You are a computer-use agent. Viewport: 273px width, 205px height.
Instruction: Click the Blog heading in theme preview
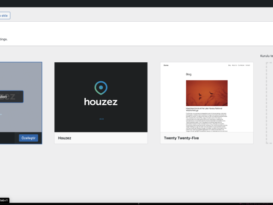(x=189, y=74)
